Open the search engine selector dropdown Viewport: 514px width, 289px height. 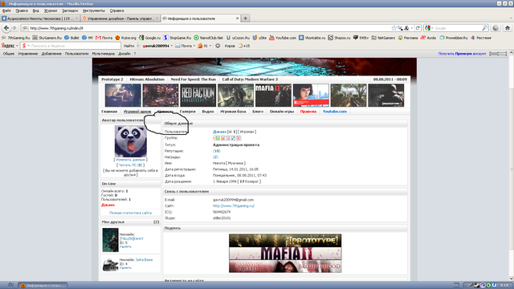tap(429, 28)
